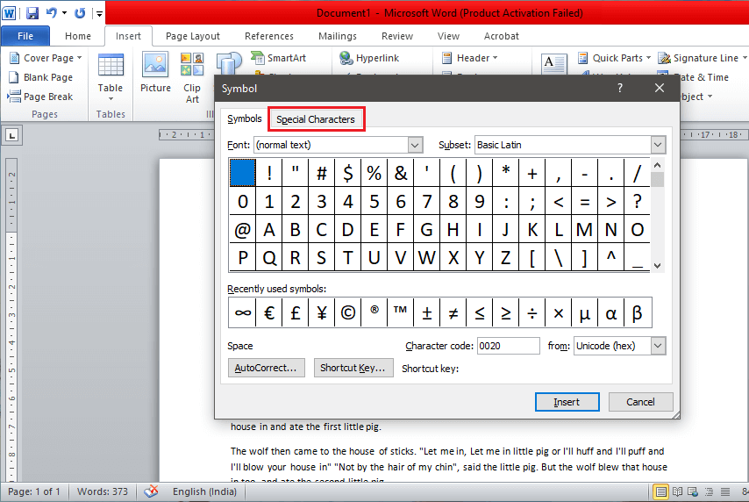Select the euro symbol in recently used
This screenshot has width=749, height=502.
pos(268,312)
